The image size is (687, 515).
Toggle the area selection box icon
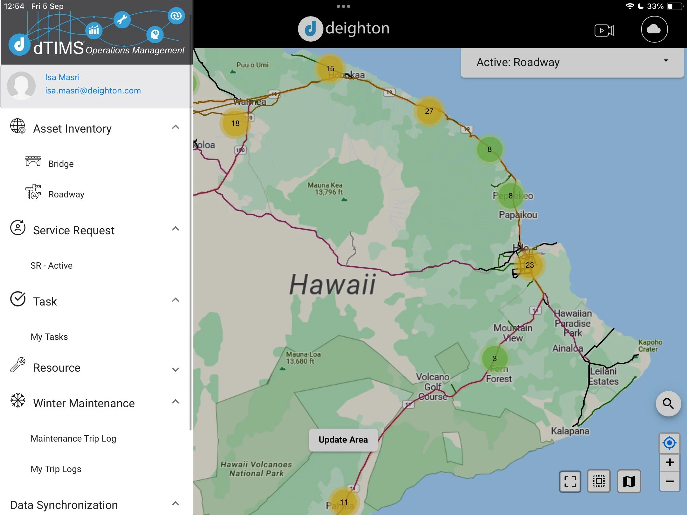pos(599,481)
